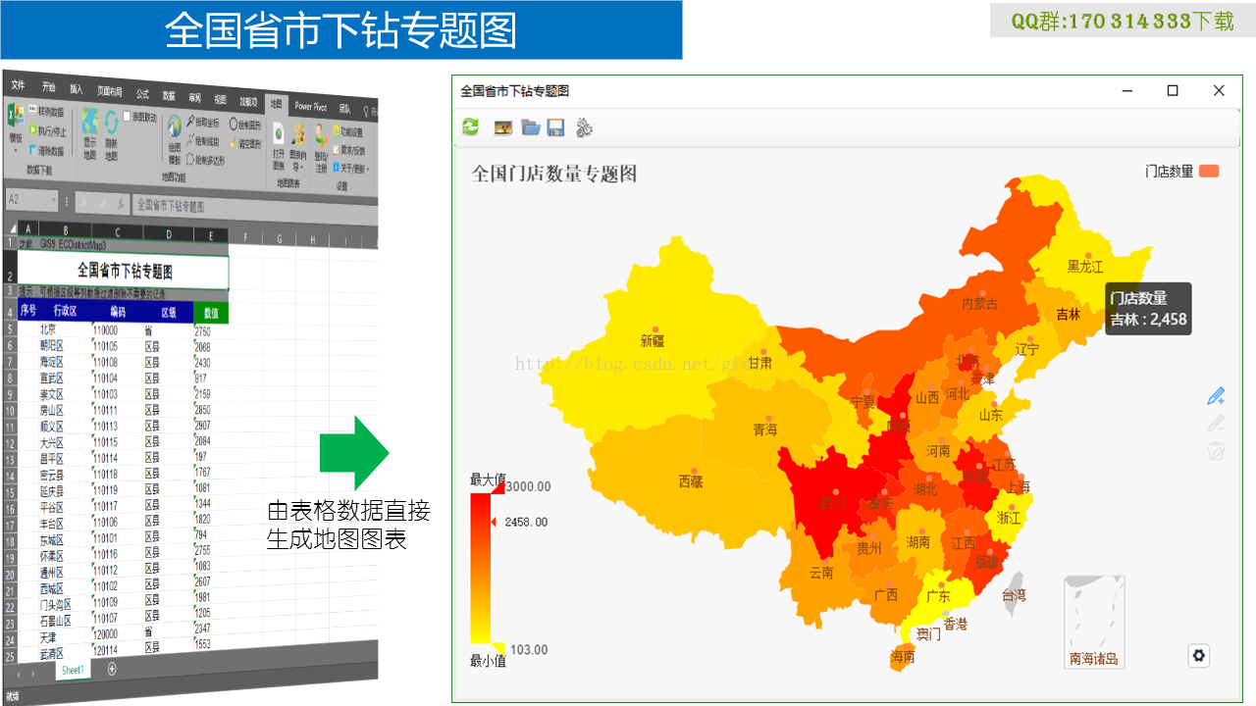Click 样例数据 in Excel ribbon

(x=46, y=112)
